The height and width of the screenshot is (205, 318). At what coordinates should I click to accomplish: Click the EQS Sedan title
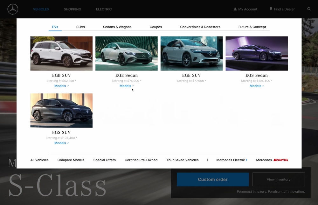tap(257, 75)
